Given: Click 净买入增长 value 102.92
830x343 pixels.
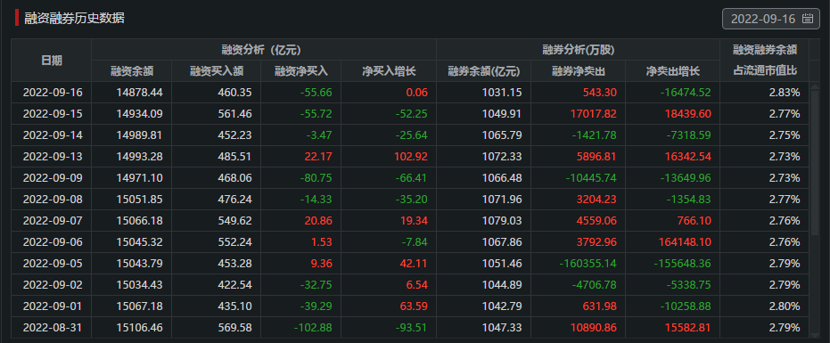Looking at the screenshot, I should 411,157.
